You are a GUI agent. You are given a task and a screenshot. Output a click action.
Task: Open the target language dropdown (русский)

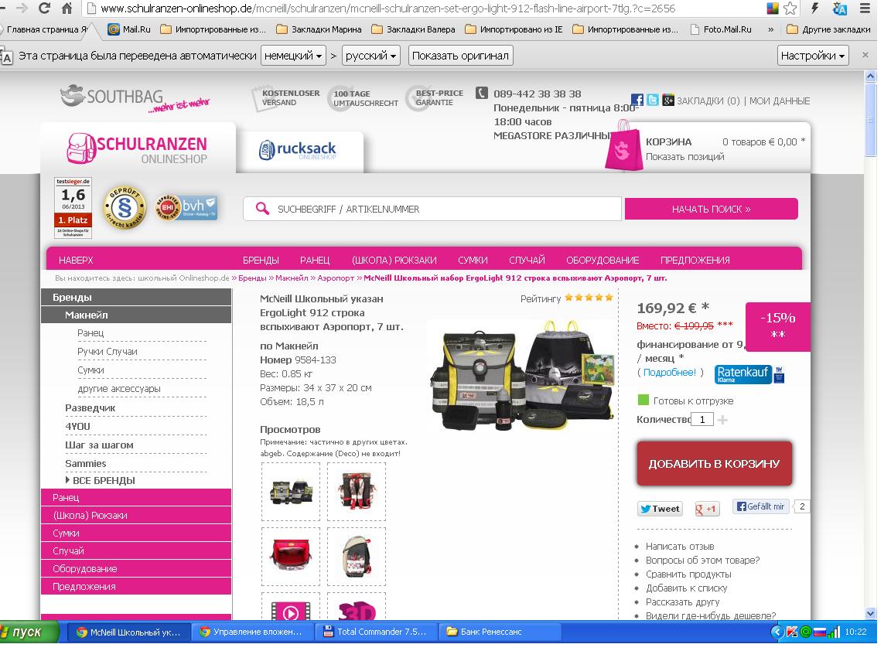(x=371, y=56)
